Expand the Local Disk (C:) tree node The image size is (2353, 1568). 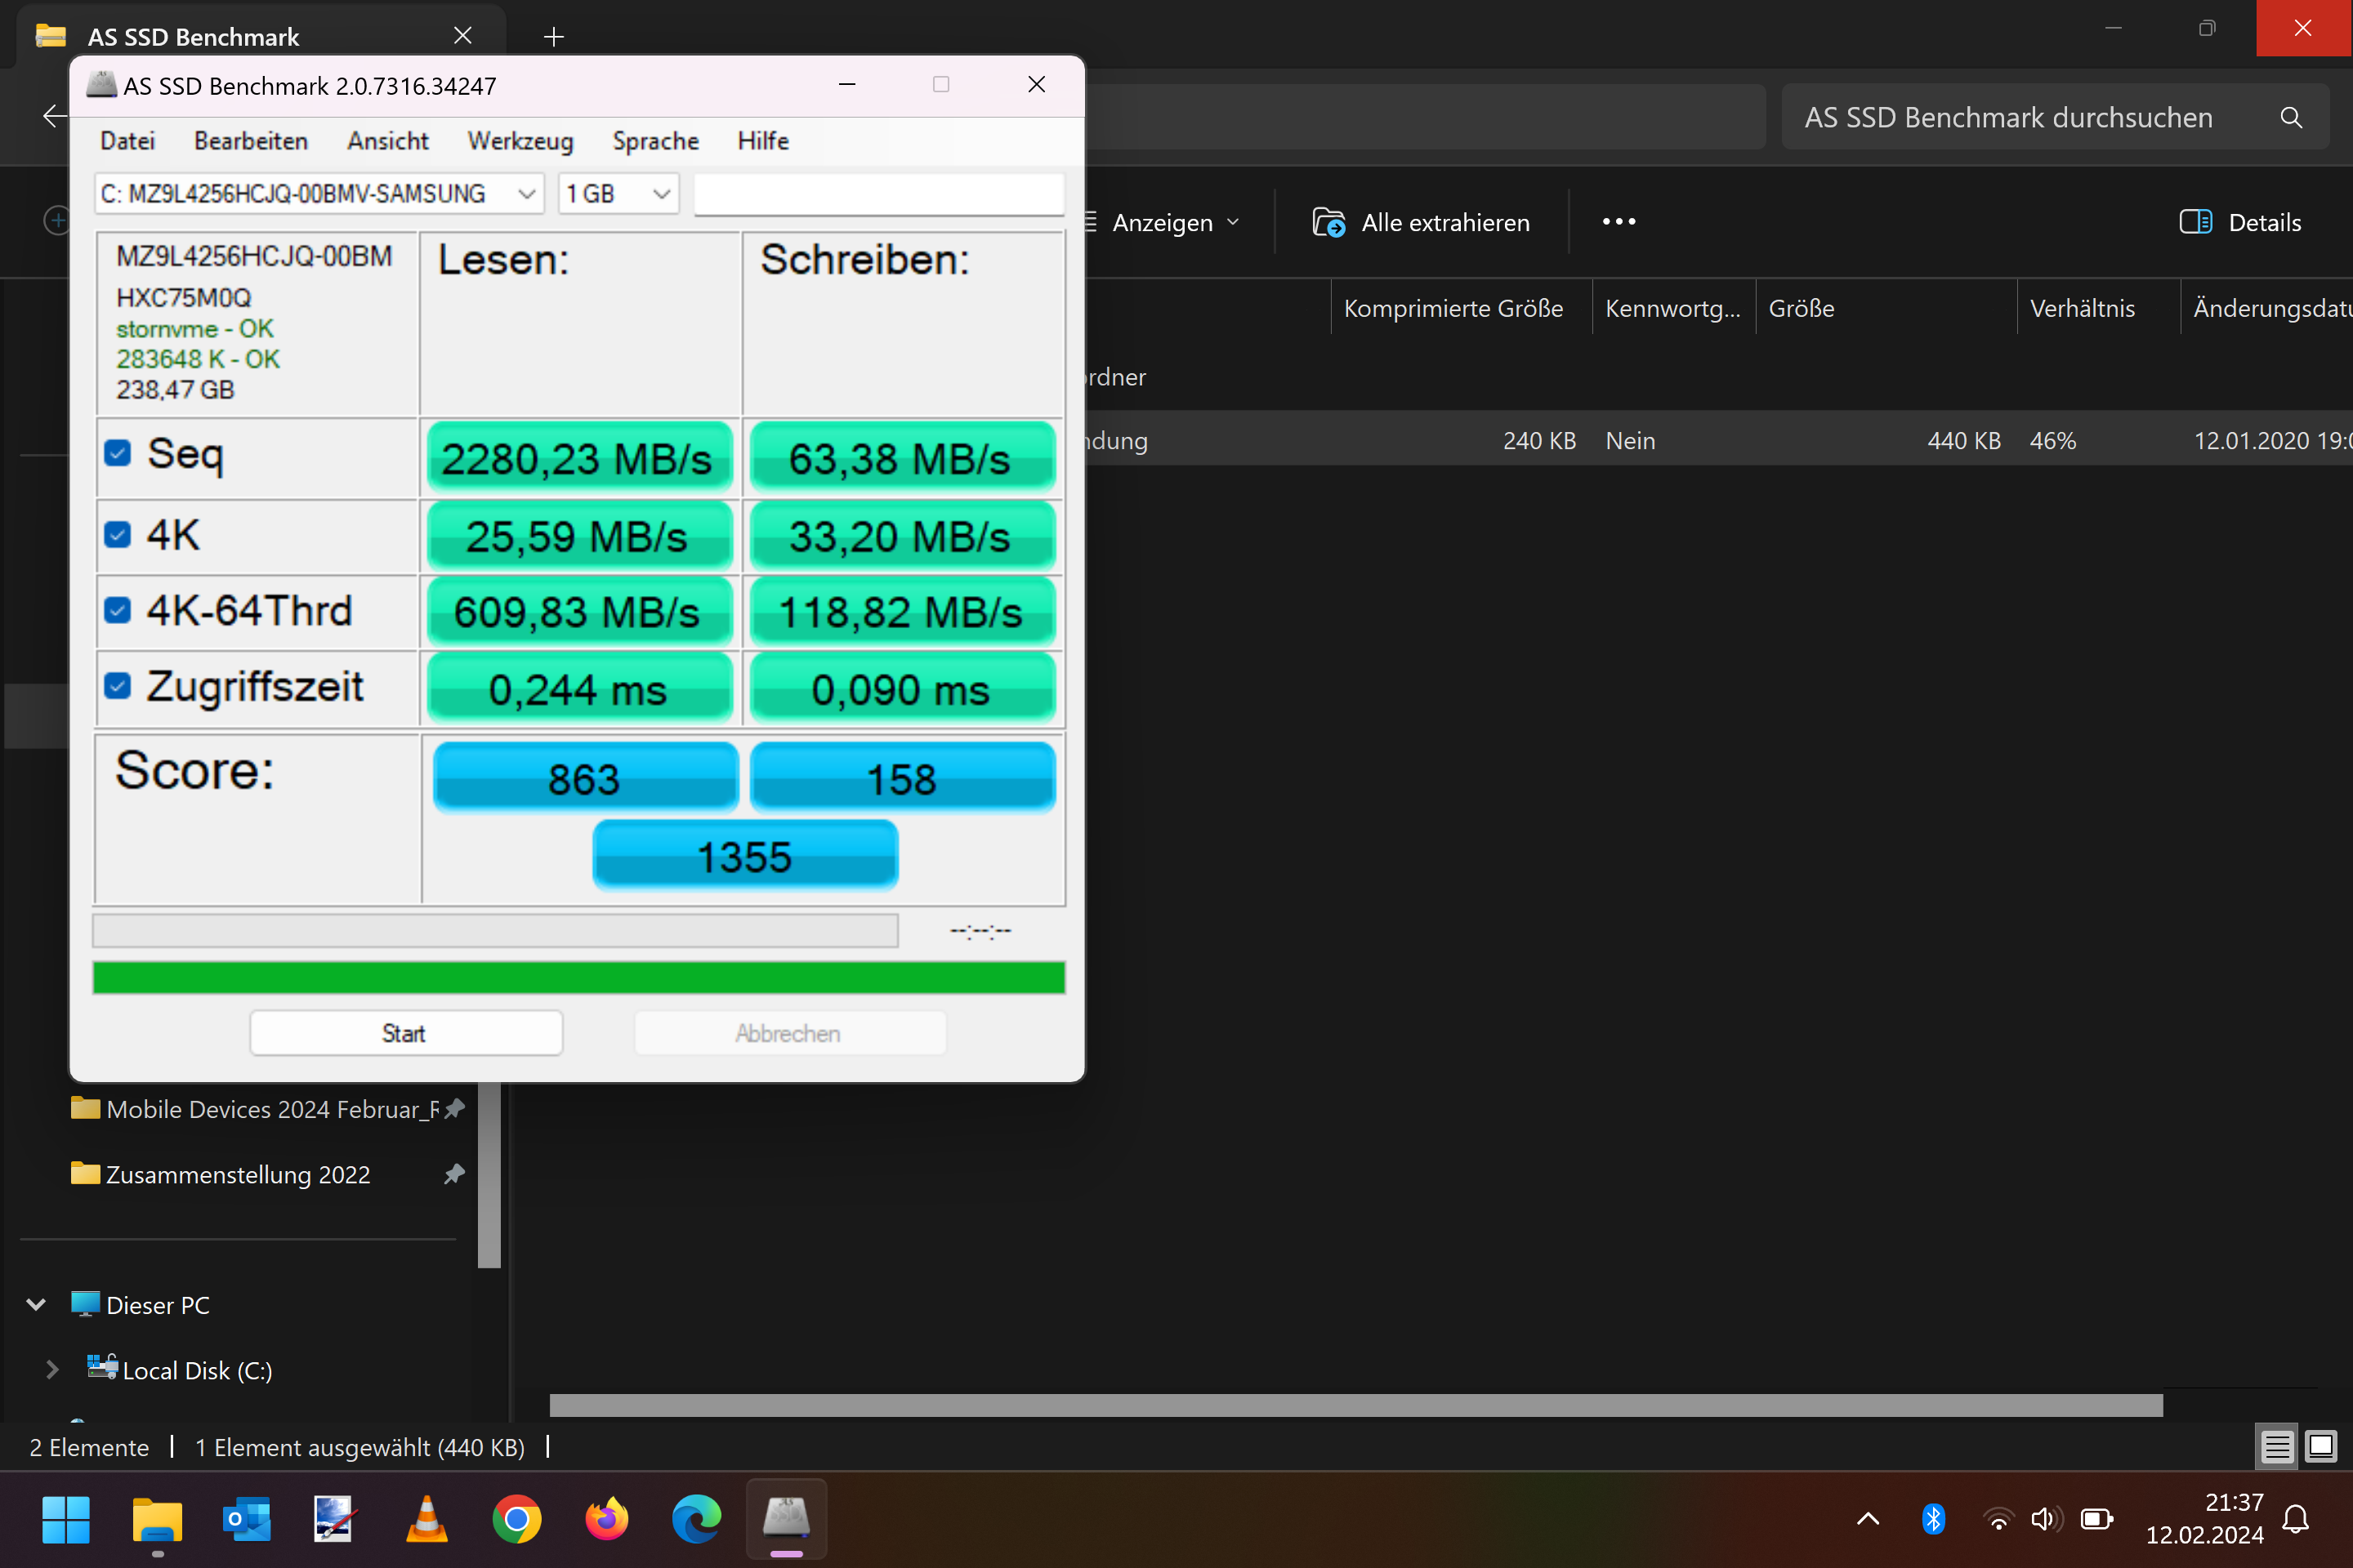53,1370
